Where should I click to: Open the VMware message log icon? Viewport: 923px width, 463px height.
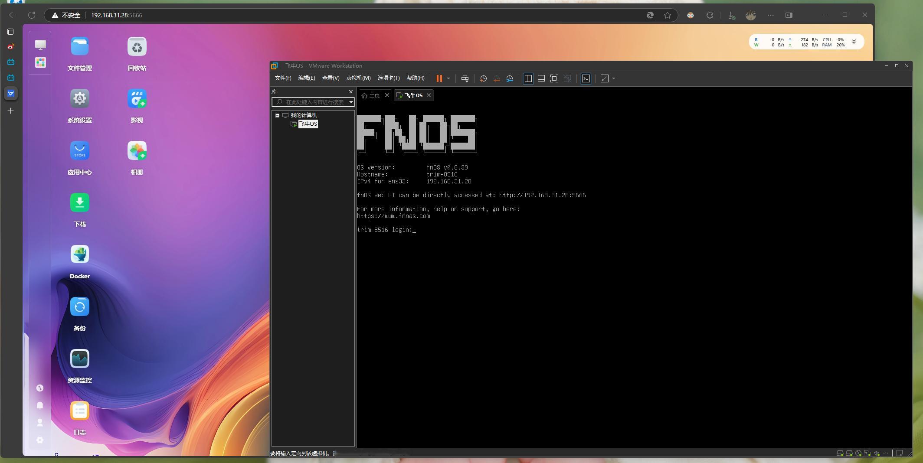point(900,453)
